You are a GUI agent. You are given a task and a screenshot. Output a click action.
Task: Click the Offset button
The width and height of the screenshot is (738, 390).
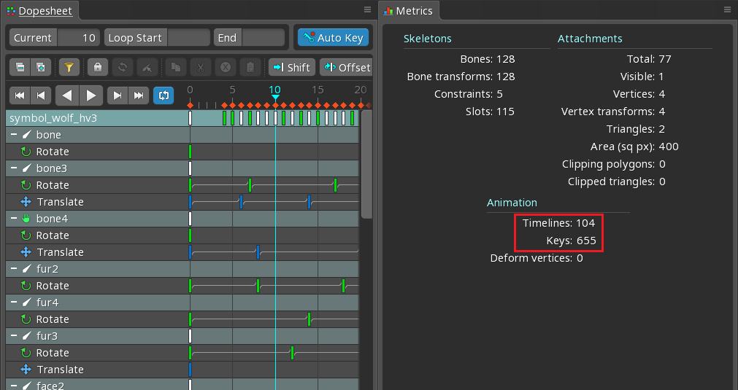[x=347, y=68]
